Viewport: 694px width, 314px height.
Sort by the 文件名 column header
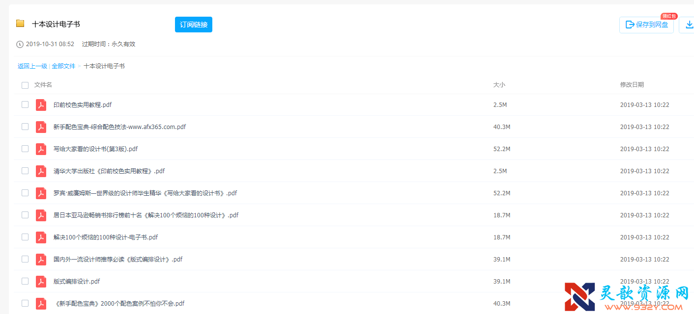(43, 85)
